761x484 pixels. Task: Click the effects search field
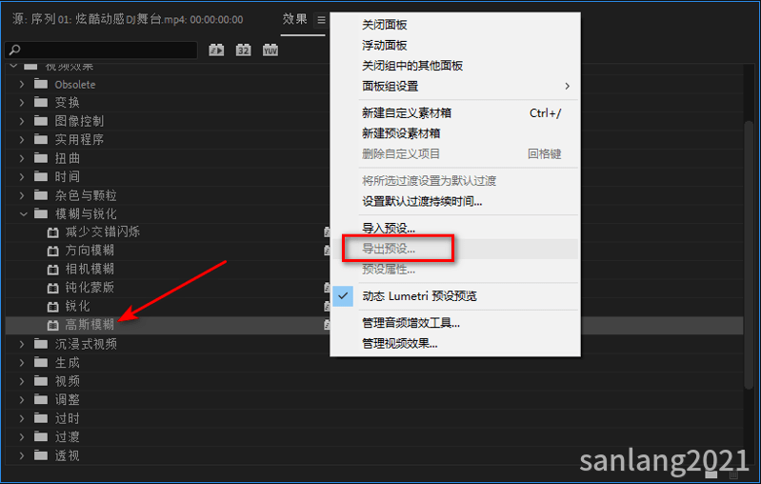[x=101, y=50]
